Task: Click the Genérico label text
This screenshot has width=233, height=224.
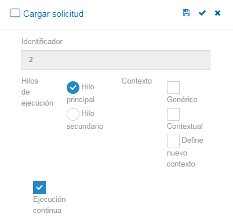Action: [x=182, y=99]
